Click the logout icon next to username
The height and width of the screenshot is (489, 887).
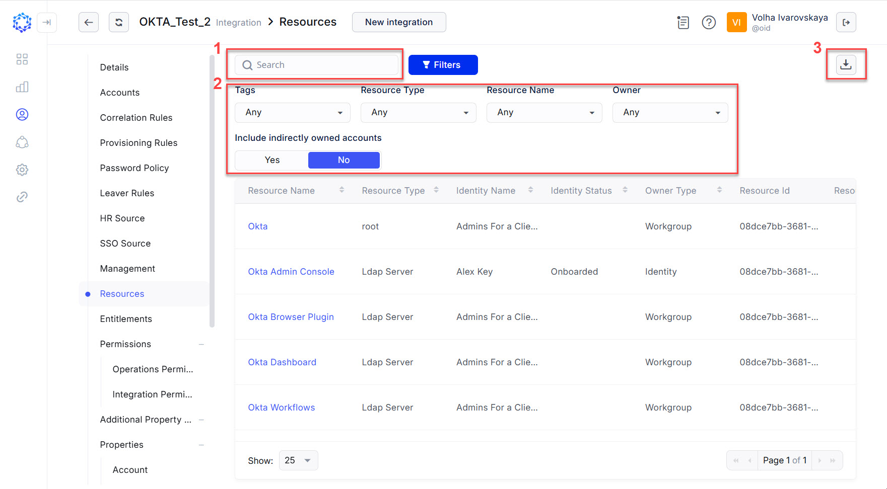pyautogui.click(x=846, y=23)
